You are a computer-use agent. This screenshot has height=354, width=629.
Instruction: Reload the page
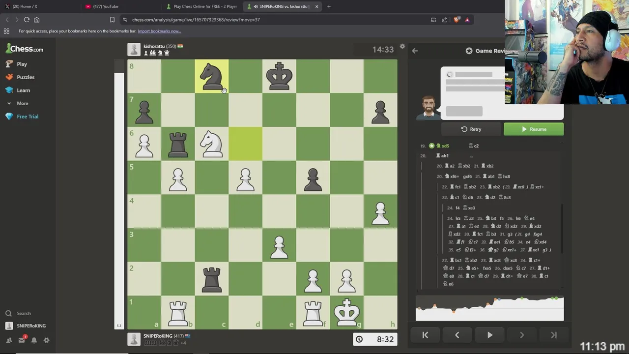(27, 20)
